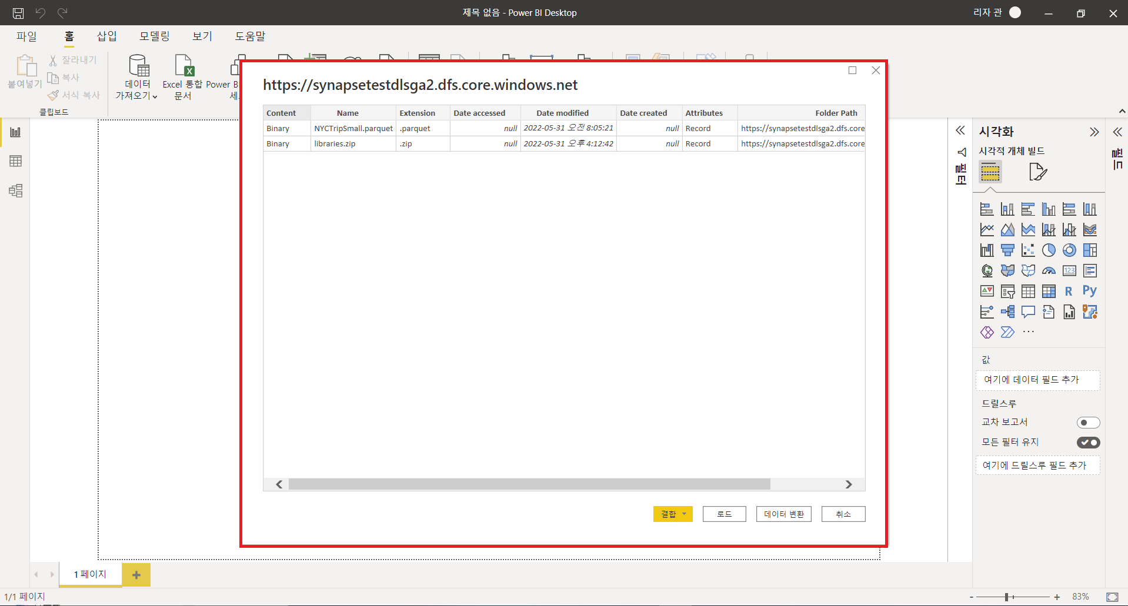1128x606 pixels.
Task: Click the preview's right scroll arrow
Action: coord(849,484)
